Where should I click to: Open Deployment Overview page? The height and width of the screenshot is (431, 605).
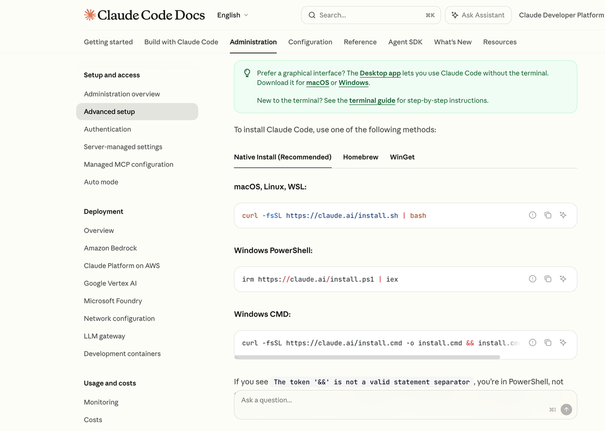tap(99, 231)
